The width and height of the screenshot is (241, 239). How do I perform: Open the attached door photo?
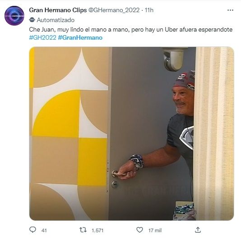tap(132, 133)
